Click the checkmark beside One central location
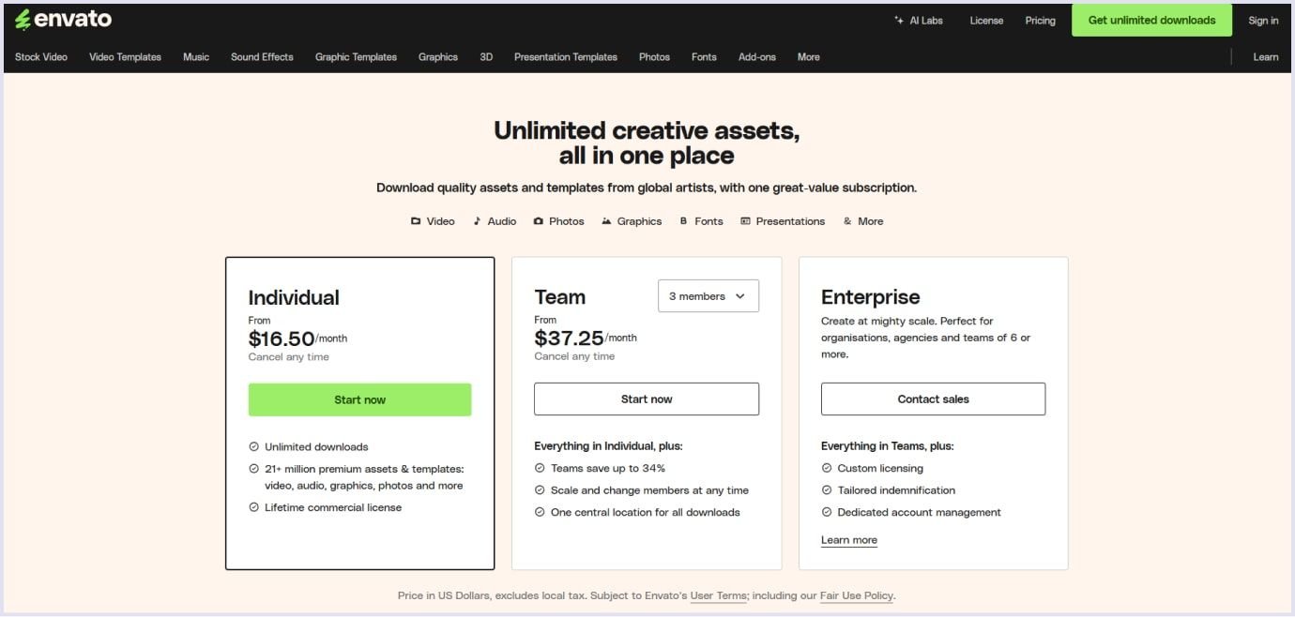Screen dimensions: 1295x617 [x=540, y=512]
